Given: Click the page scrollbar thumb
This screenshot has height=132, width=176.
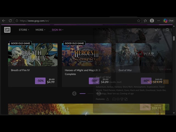Looking at the screenshot, I should click(174, 38).
